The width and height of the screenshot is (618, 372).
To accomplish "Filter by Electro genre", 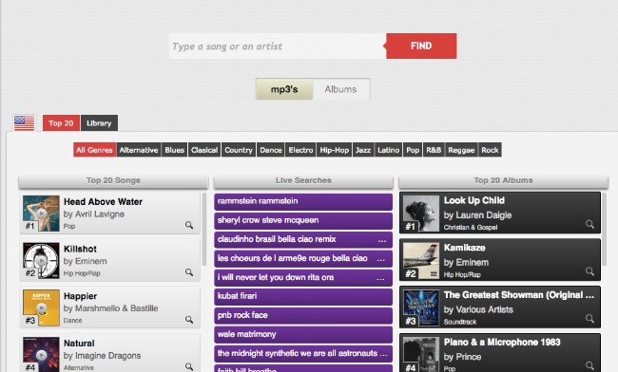I will click(x=300, y=150).
